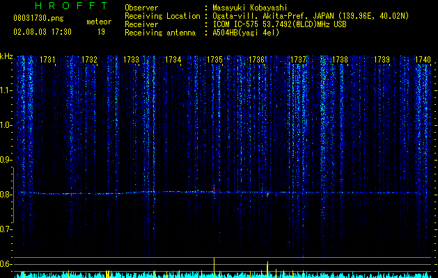Click the red meteor echo near 1736
The width and height of the screenshot is (438, 278).
click(267, 194)
